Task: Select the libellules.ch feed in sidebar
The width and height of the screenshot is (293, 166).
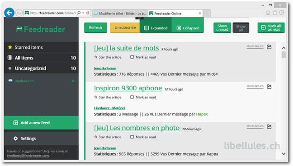Action: point(41,81)
